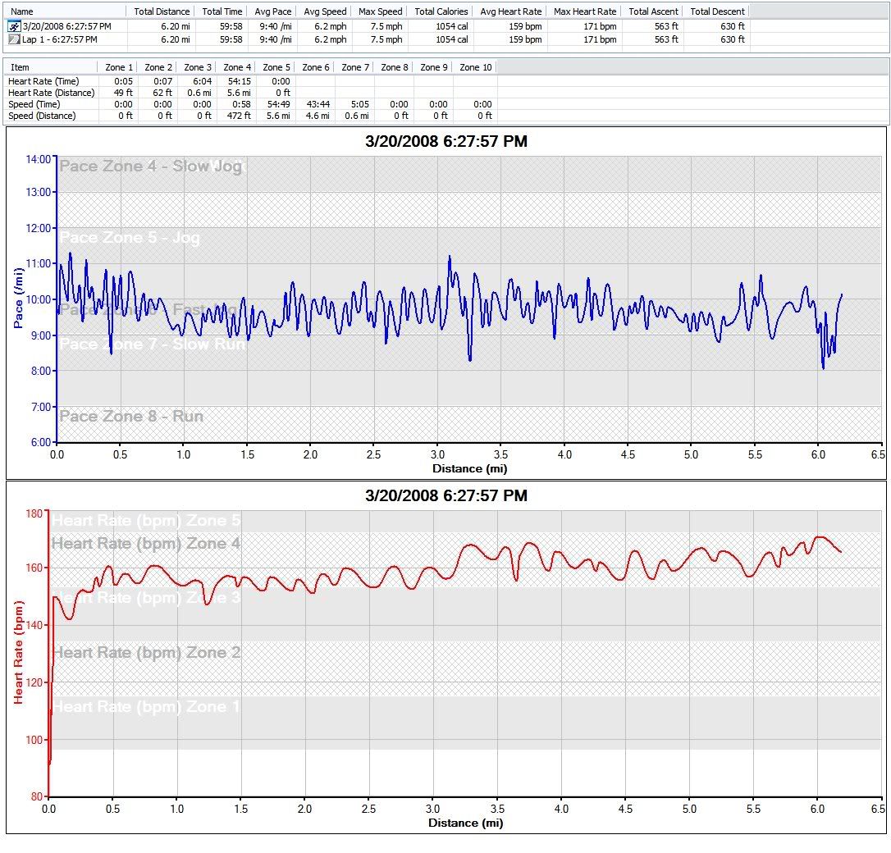The width and height of the screenshot is (891, 853).
Task: Click the Total Calories column header
Action: click(441, 11)
